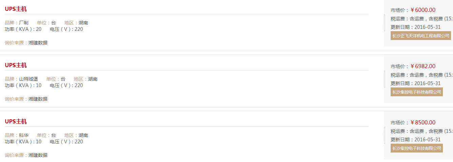The height and width of the screenshot is (162, 453).
Task: Click 湘建数据 source in third listing
Action: (38, 155)
